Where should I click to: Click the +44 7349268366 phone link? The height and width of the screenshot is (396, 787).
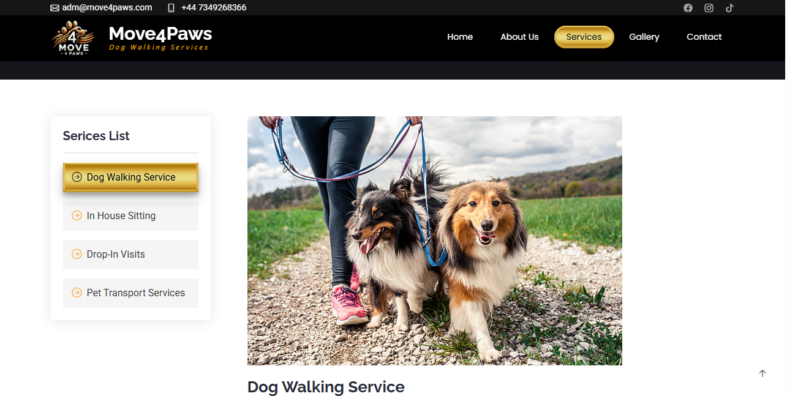click(x=214, y=8)
